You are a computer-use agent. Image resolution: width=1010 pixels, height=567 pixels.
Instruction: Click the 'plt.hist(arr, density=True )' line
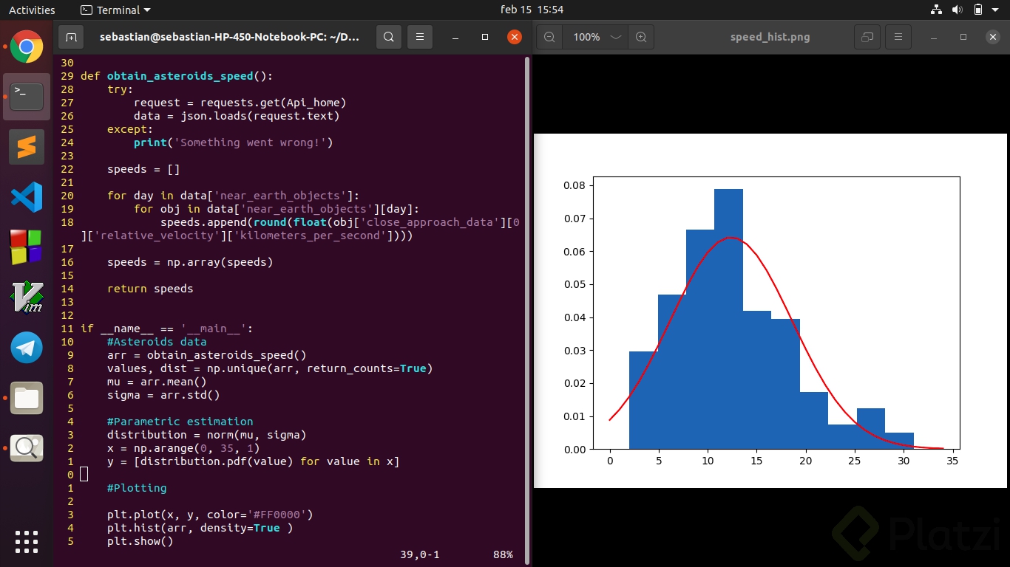coord(200,528)
